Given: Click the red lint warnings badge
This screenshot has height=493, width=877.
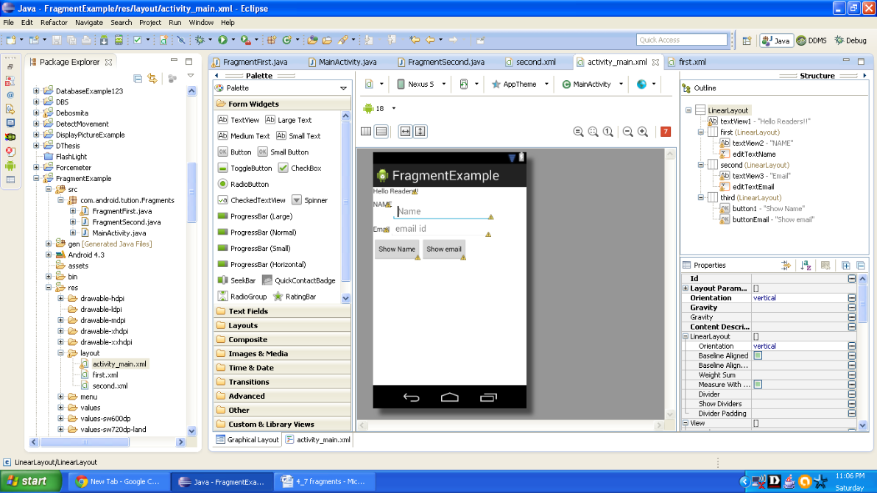Looking at the screenshot, I should click(x=666, y=132).
